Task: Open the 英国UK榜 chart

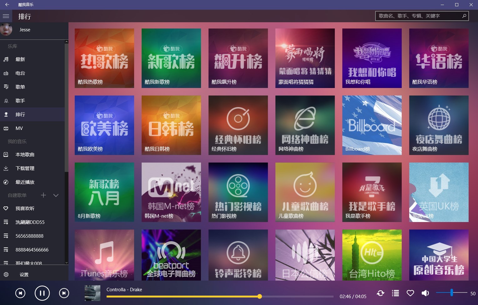Action: pyautogui.click(x=439, y=192)
